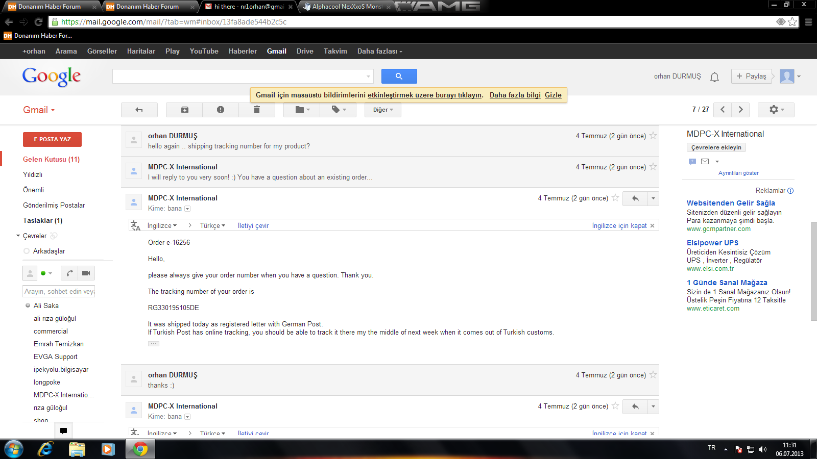Open Daha fazlası menu in top bar
This screenshot has height=459, width=817.
pyautogui.click(x=379, y=51)
